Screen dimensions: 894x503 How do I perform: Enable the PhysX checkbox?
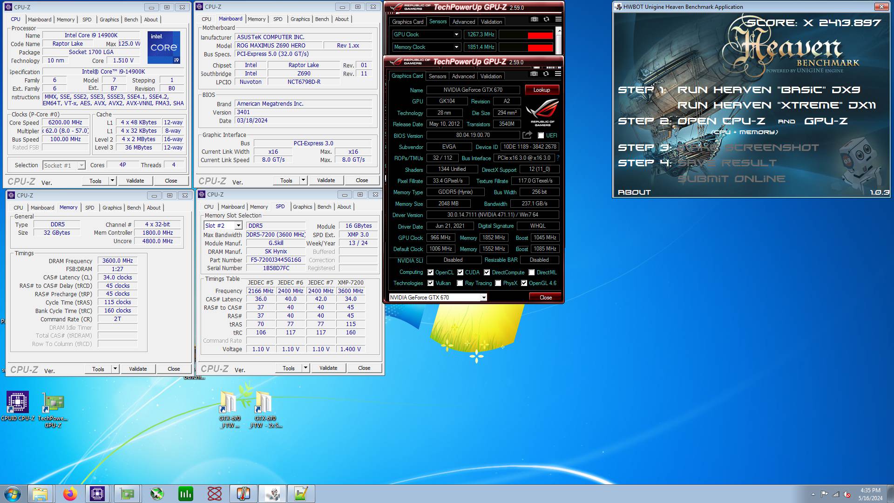pyautogui.click(x=498, y=283)
